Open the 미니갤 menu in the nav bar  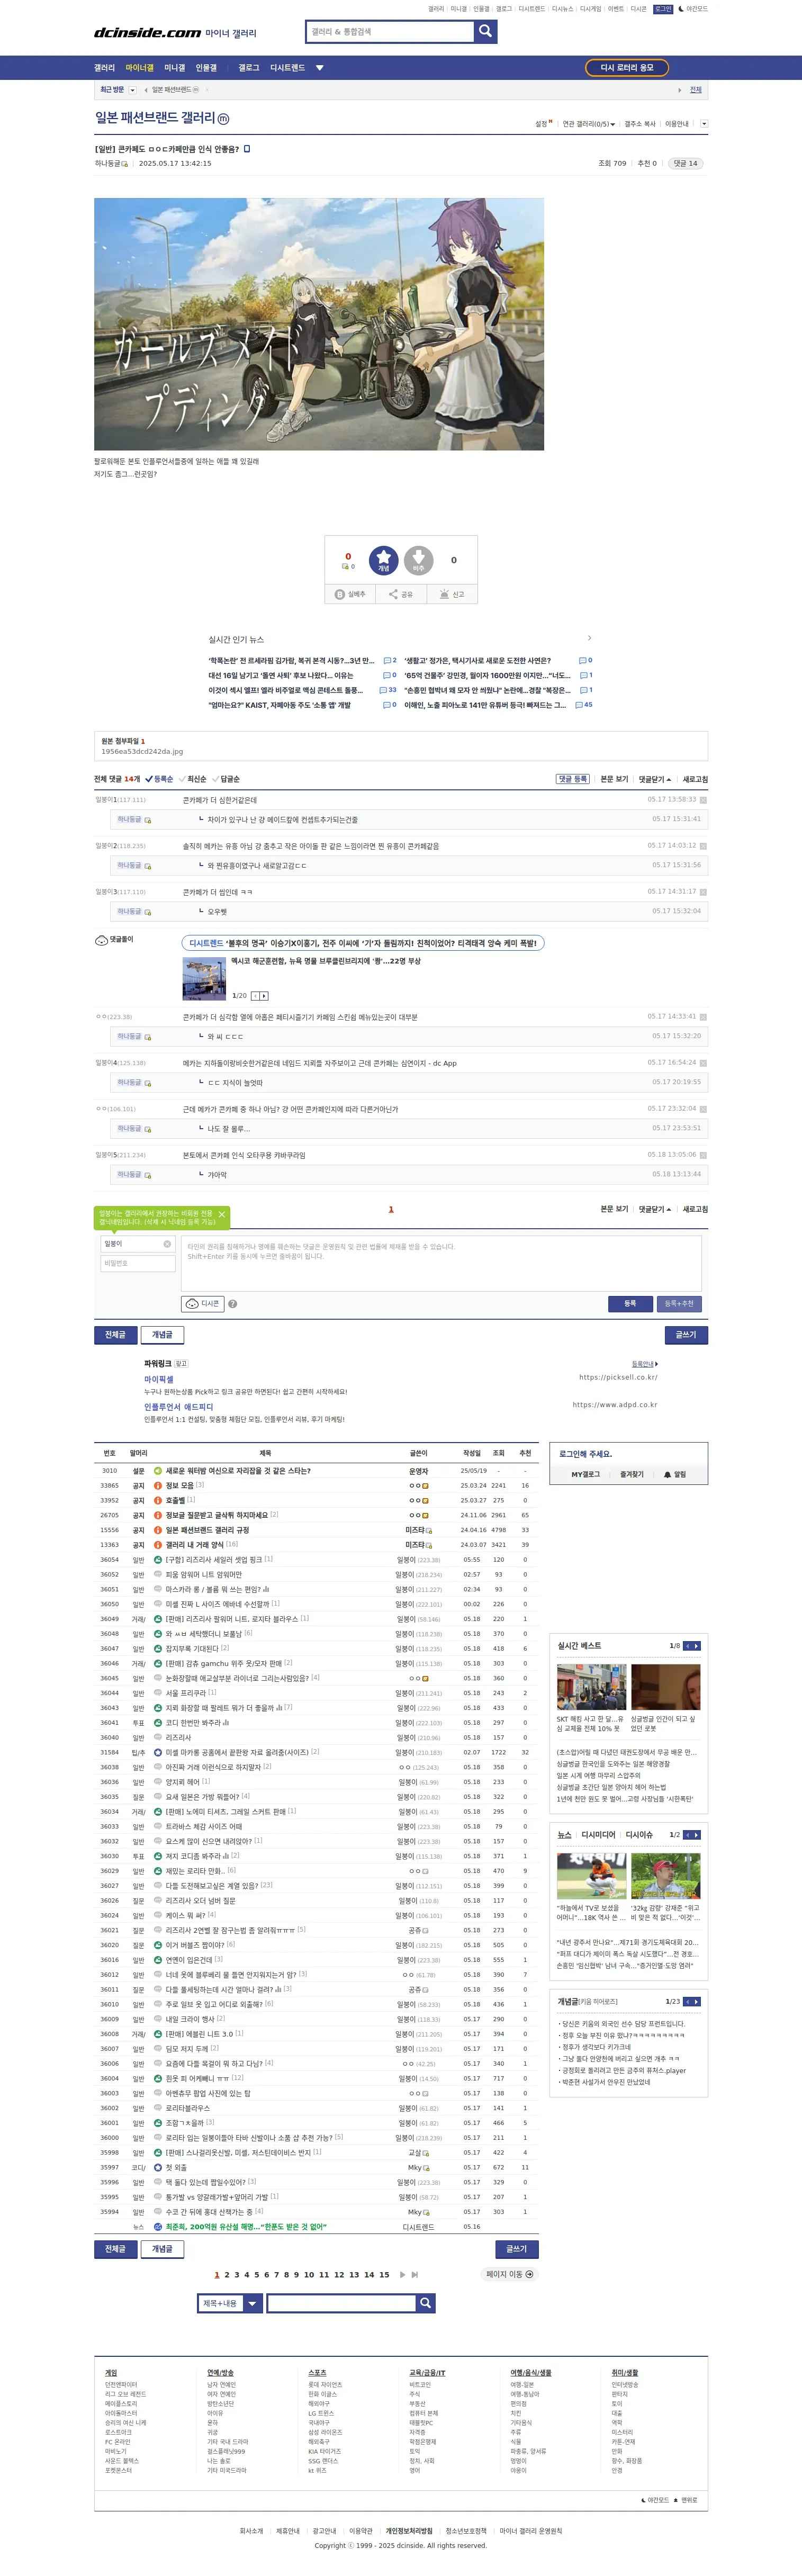point(175,68)
